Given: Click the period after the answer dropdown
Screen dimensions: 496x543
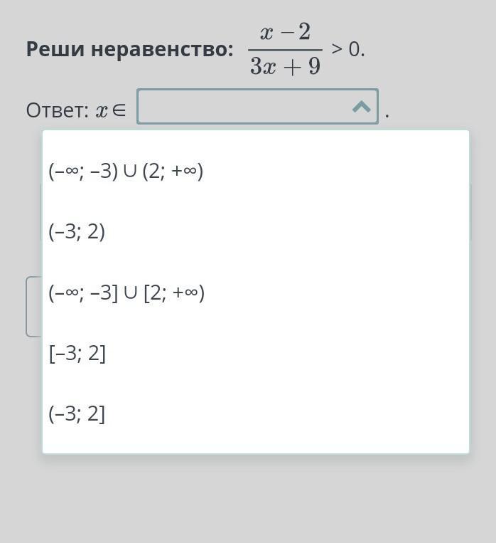Looking at the screenshot, I should [x=387, y=117].
